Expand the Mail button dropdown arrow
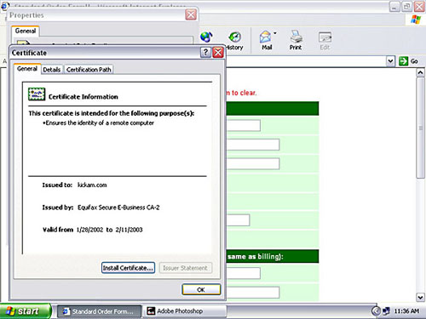Screen dimensions: 426x319 click(x=275, y=33)
